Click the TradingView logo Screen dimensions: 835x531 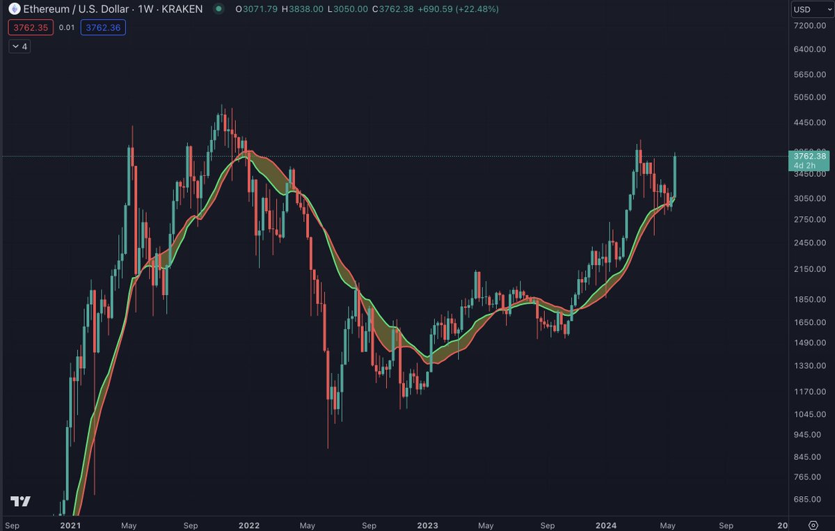point(21,502)
